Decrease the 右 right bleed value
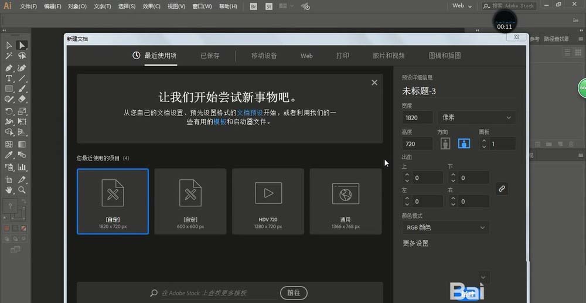Viewport: 586px width, 303px height. (454, 205)
